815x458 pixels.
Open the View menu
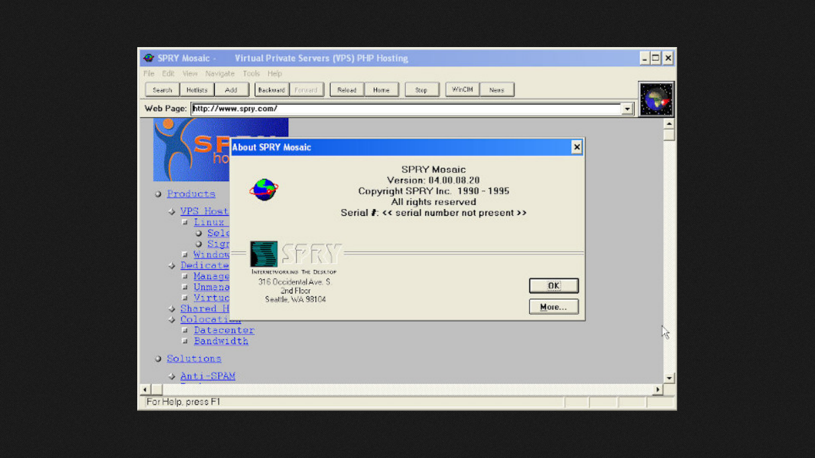tap(190, 73)
